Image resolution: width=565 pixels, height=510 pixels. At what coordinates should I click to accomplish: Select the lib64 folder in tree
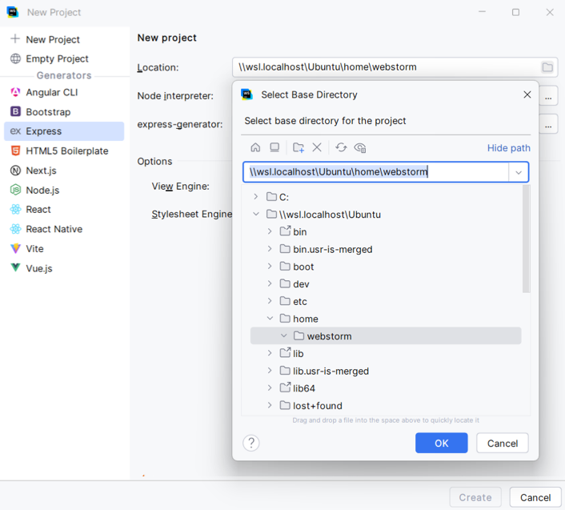point(304,388)
